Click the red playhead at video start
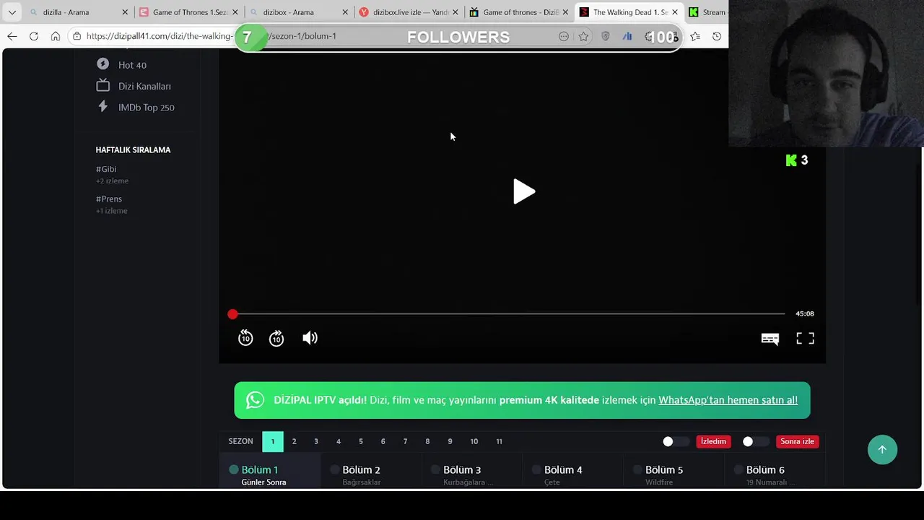Screen dimensions: 924x520 coord(232,314)
